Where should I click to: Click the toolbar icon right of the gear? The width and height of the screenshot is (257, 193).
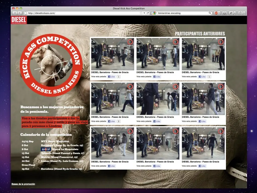point(231,13)
